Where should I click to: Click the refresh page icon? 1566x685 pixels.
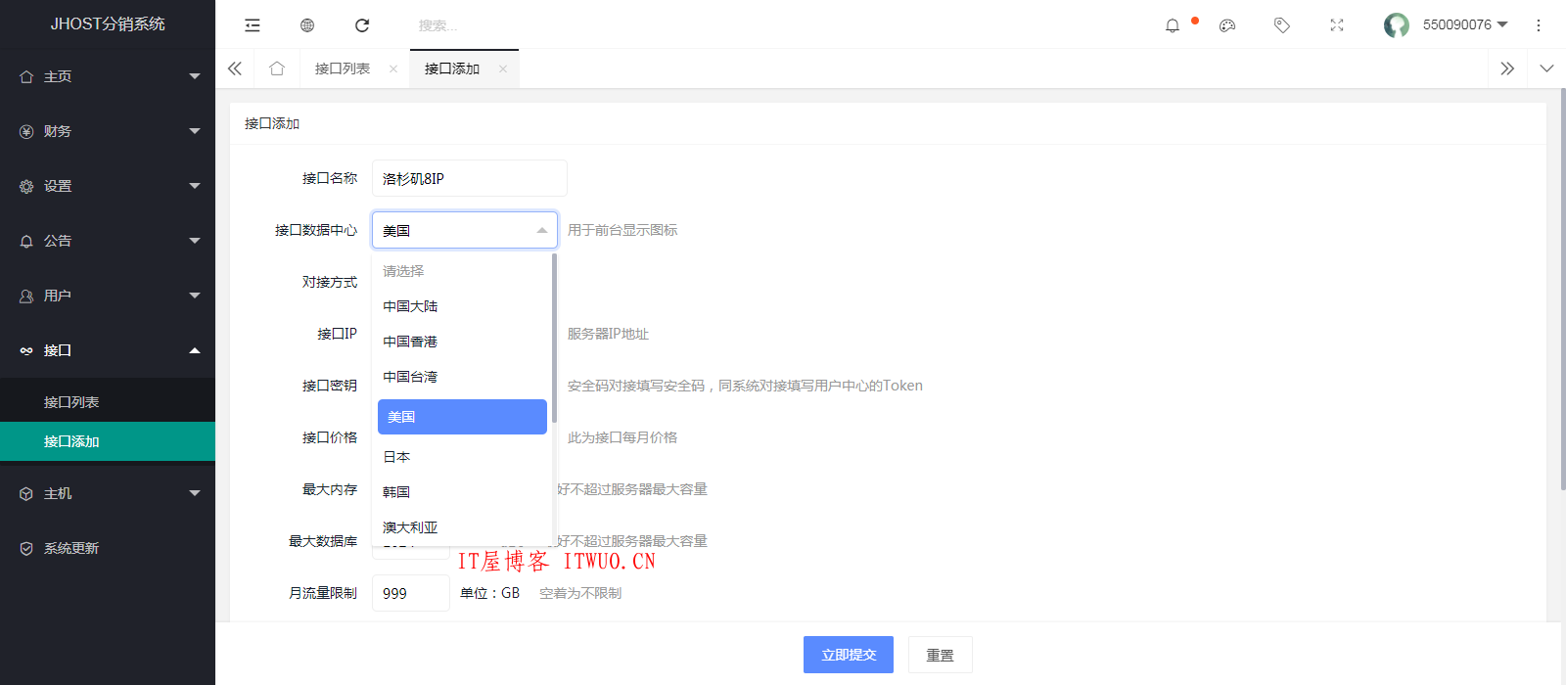(362, 25)
